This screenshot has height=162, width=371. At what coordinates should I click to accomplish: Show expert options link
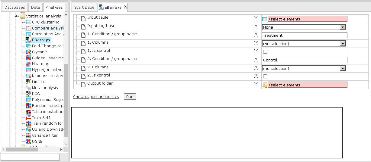(96, 97)
